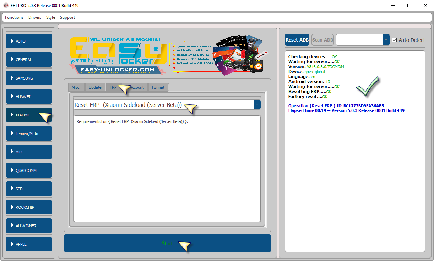Open the ROCKCHIP section
The width and height of the screenshot is (434, 261).
click(29, 207)
